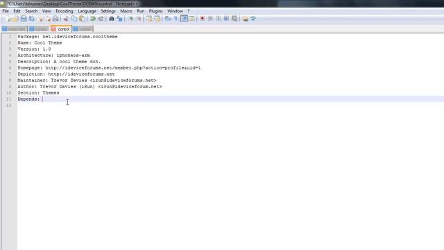Screen dimensions: 444x250
Task: Open the Run menu
Action: 140,11
